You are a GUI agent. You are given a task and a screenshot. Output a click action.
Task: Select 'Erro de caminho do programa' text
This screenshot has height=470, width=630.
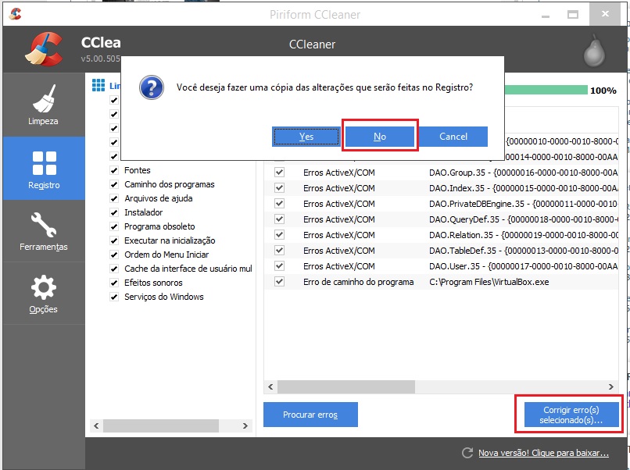point(359,282)
